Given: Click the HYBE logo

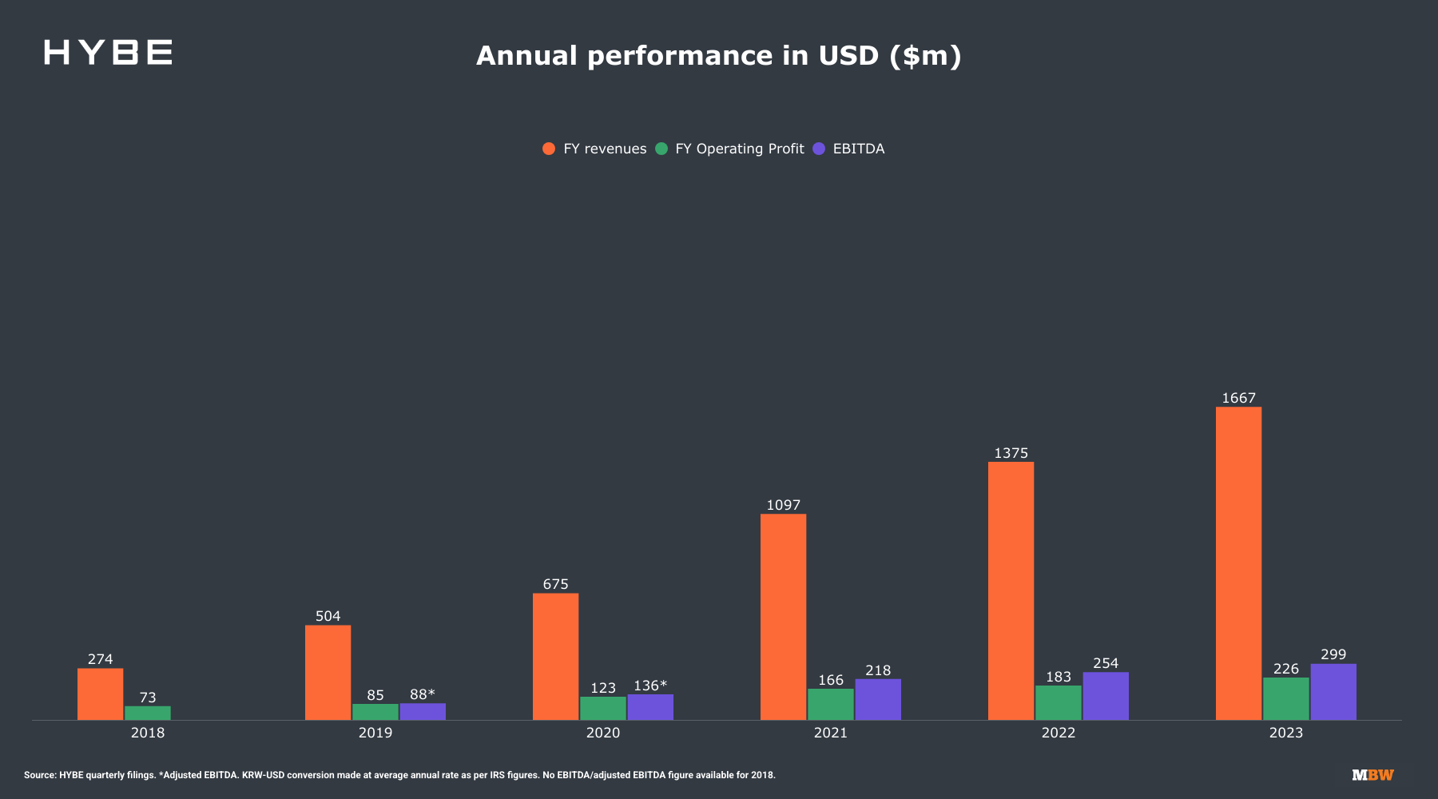Looking at the screenshot, I should 108,53.
